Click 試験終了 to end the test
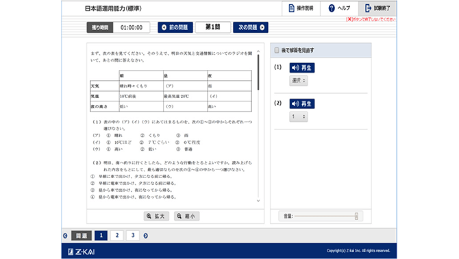 (x=377, y=8)
